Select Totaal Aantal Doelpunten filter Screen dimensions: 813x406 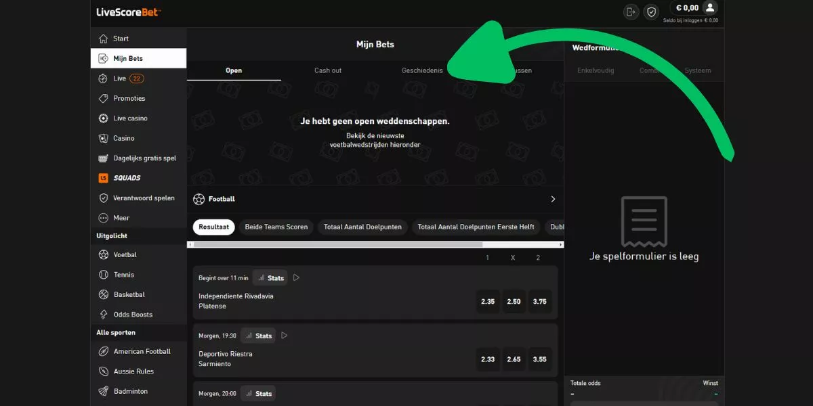click(363, 227)
